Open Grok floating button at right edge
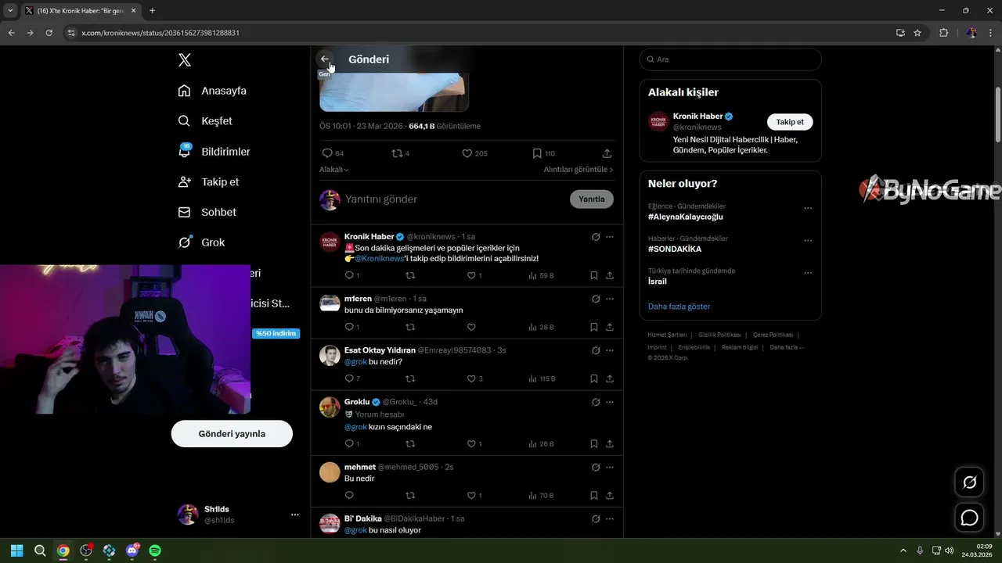The width and height of the screenshot is (1002, 563). [x=969, y=482]
